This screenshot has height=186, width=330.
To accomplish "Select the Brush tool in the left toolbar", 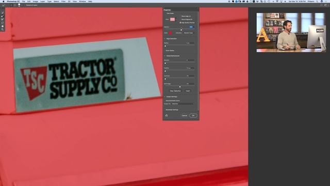I will pos(3,19).
